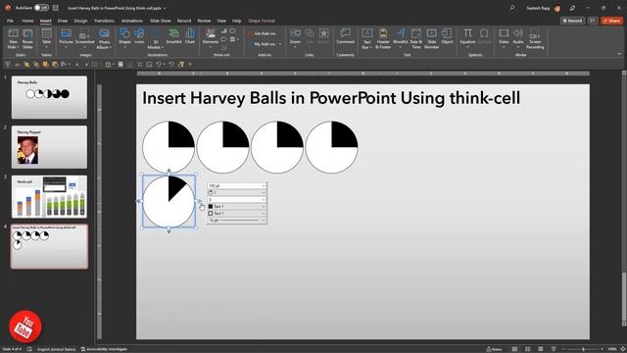Insert an Equation
627x353 pixels.
(x=467, y=37)
